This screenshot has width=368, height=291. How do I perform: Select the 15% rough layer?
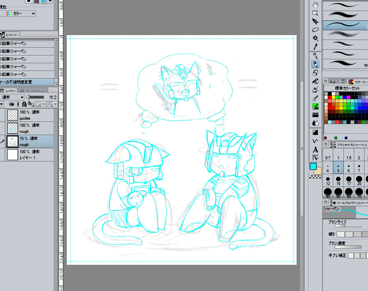coord(29,141)
